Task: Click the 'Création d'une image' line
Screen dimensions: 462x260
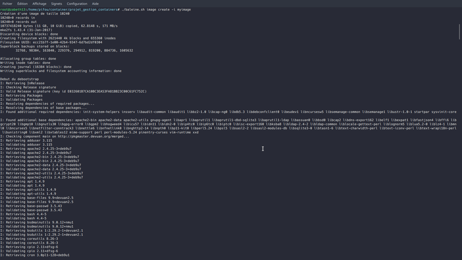Action: coord(35,14)
